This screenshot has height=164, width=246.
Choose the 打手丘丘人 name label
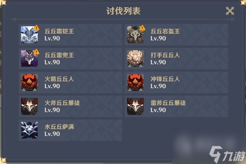[x=165, y=55]
